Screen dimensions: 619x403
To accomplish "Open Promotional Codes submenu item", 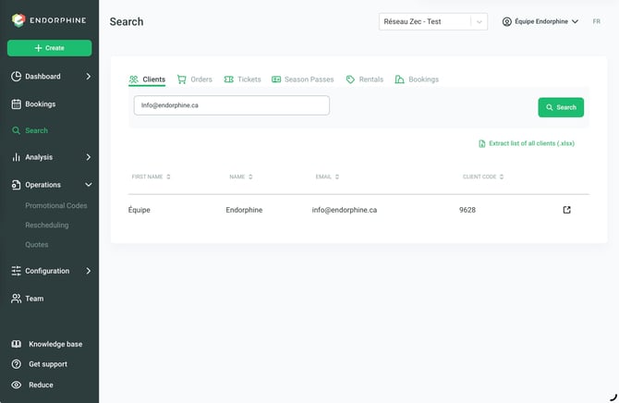I will click(56, 205).
